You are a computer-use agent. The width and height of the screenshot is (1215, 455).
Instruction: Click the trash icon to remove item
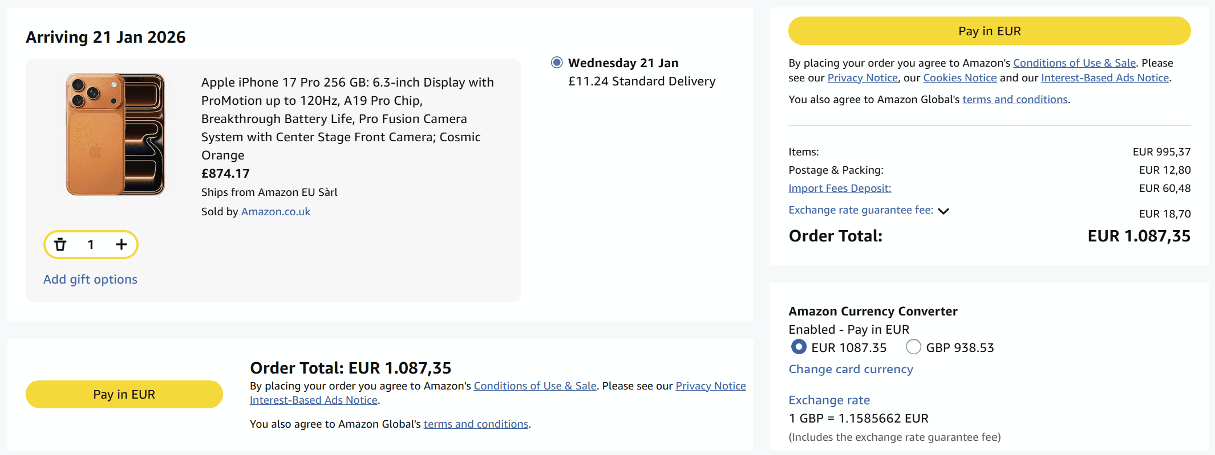coord(60,245)
